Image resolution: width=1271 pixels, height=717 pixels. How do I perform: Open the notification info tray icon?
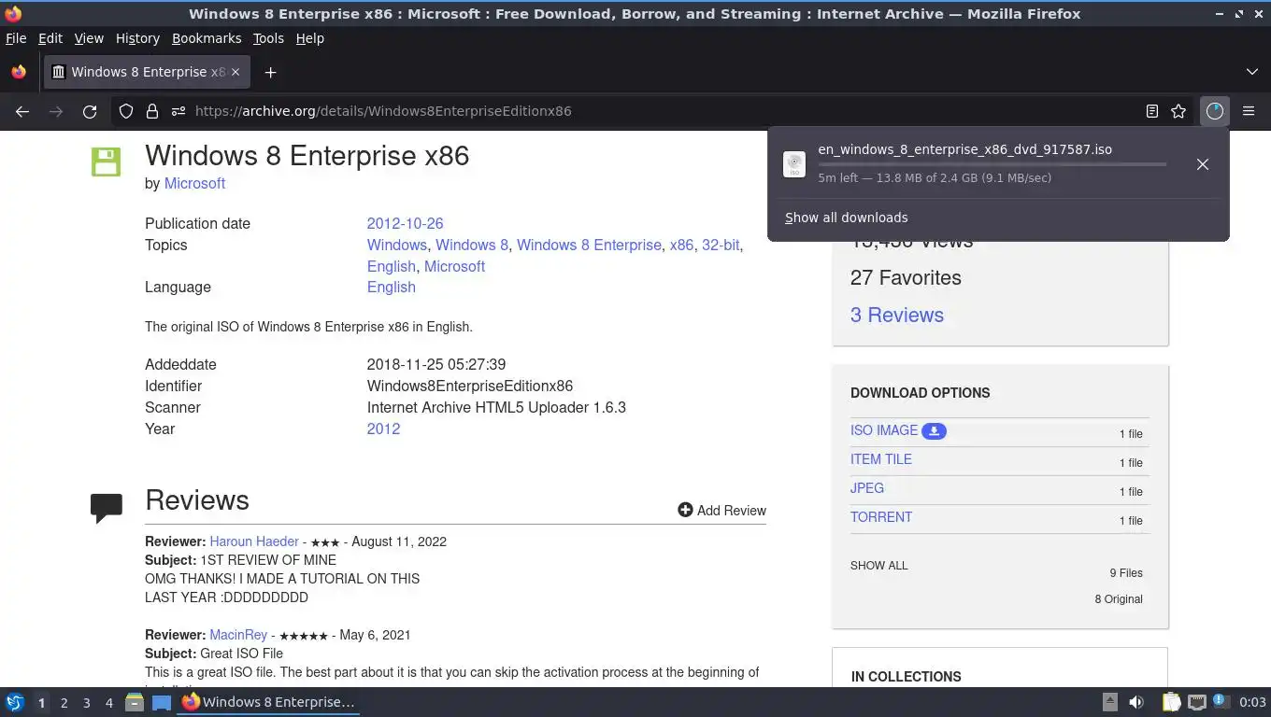1221,700
